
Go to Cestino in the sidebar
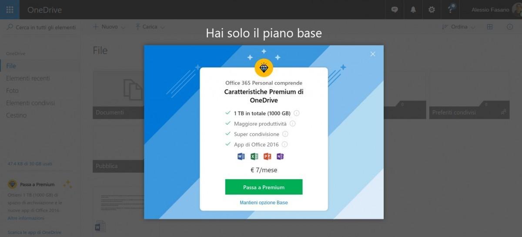16,115
